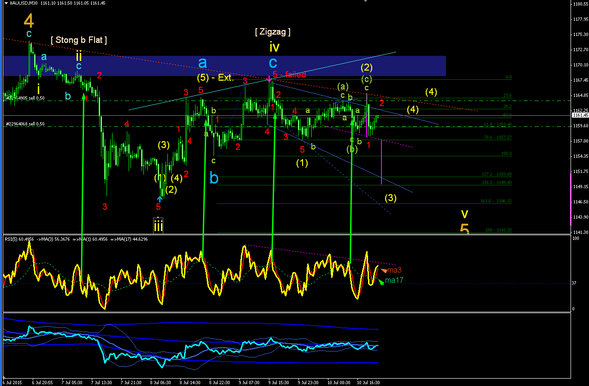The width and height of the screenshot is (589, 386).
Task: Select Fibonacci 78.6 - 1157.27 label
Action: 498,137
